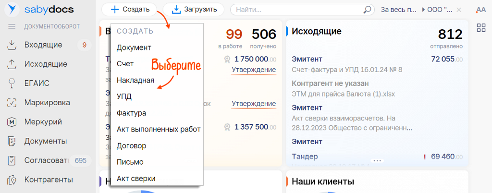
Task: Select Акт сверки menu entry
Action: [x=136, y=178]
